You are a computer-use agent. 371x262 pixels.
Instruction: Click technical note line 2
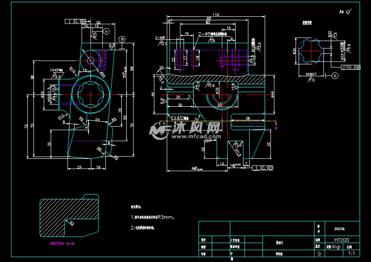click(143, 228)
